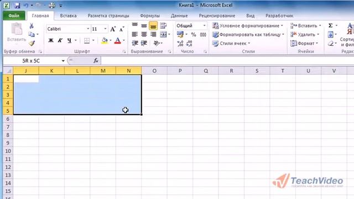Open the Формат cells menu
Image resolution: width=354 pixels, height=199 pixels.
304,43
